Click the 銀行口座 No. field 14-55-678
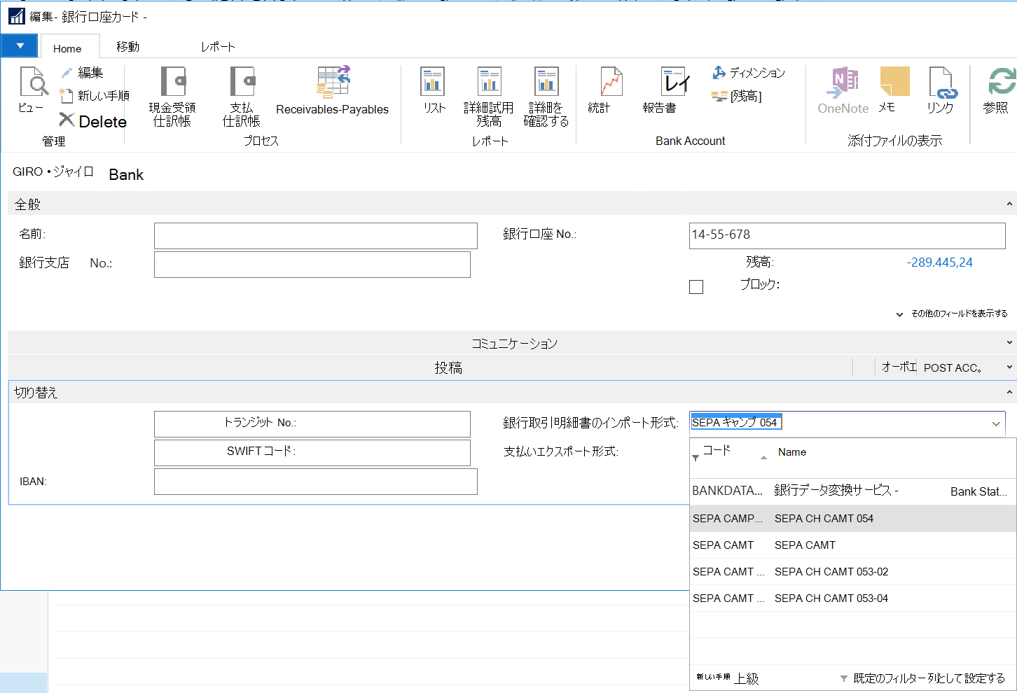This screenshot has width=1017, height=693. [x=848, y=236]
